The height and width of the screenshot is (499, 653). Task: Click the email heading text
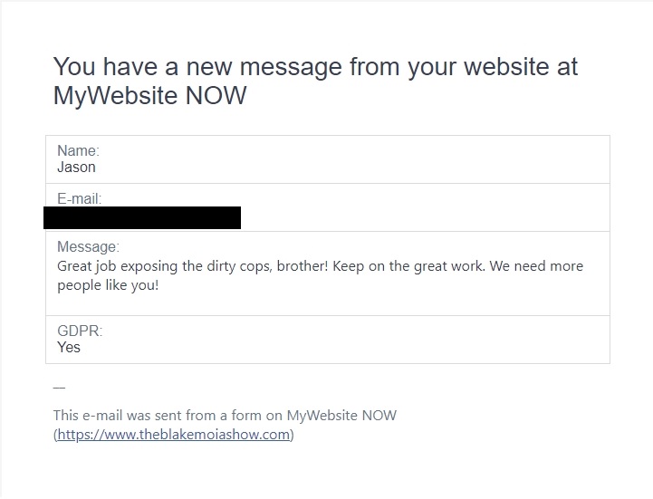pos(315,81)
